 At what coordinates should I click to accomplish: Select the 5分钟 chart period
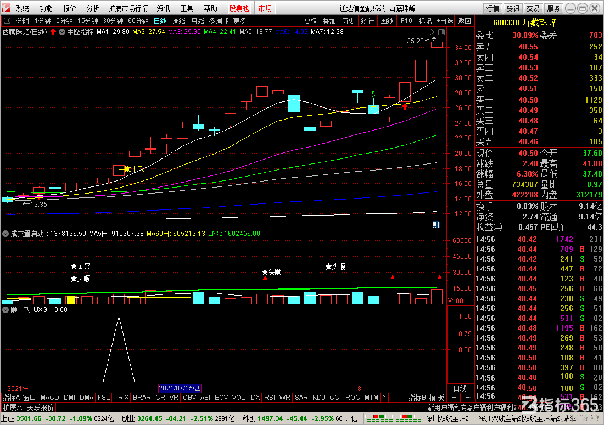coord(64,21)
